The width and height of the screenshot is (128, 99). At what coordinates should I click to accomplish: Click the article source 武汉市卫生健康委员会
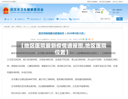click(x=43, y=39)
